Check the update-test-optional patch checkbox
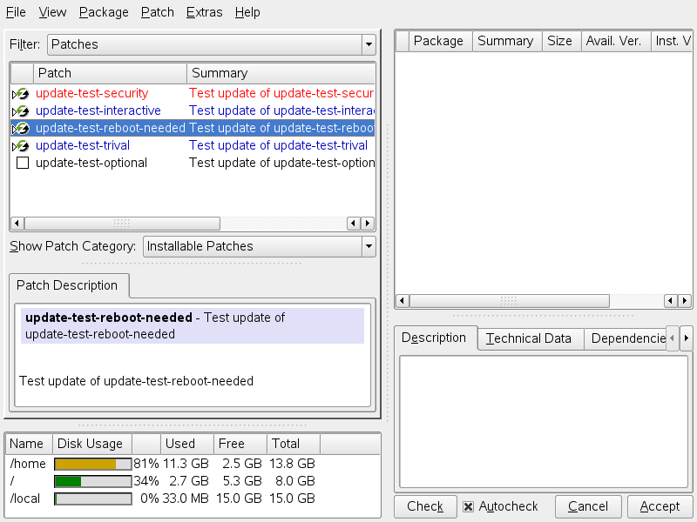The width and height of the screenshot is (697, 522). pyautogui.click(x=23, y=163)
